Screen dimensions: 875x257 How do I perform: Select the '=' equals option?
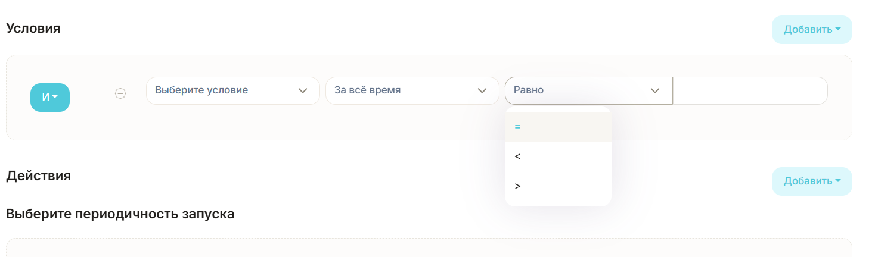point(558,127)
